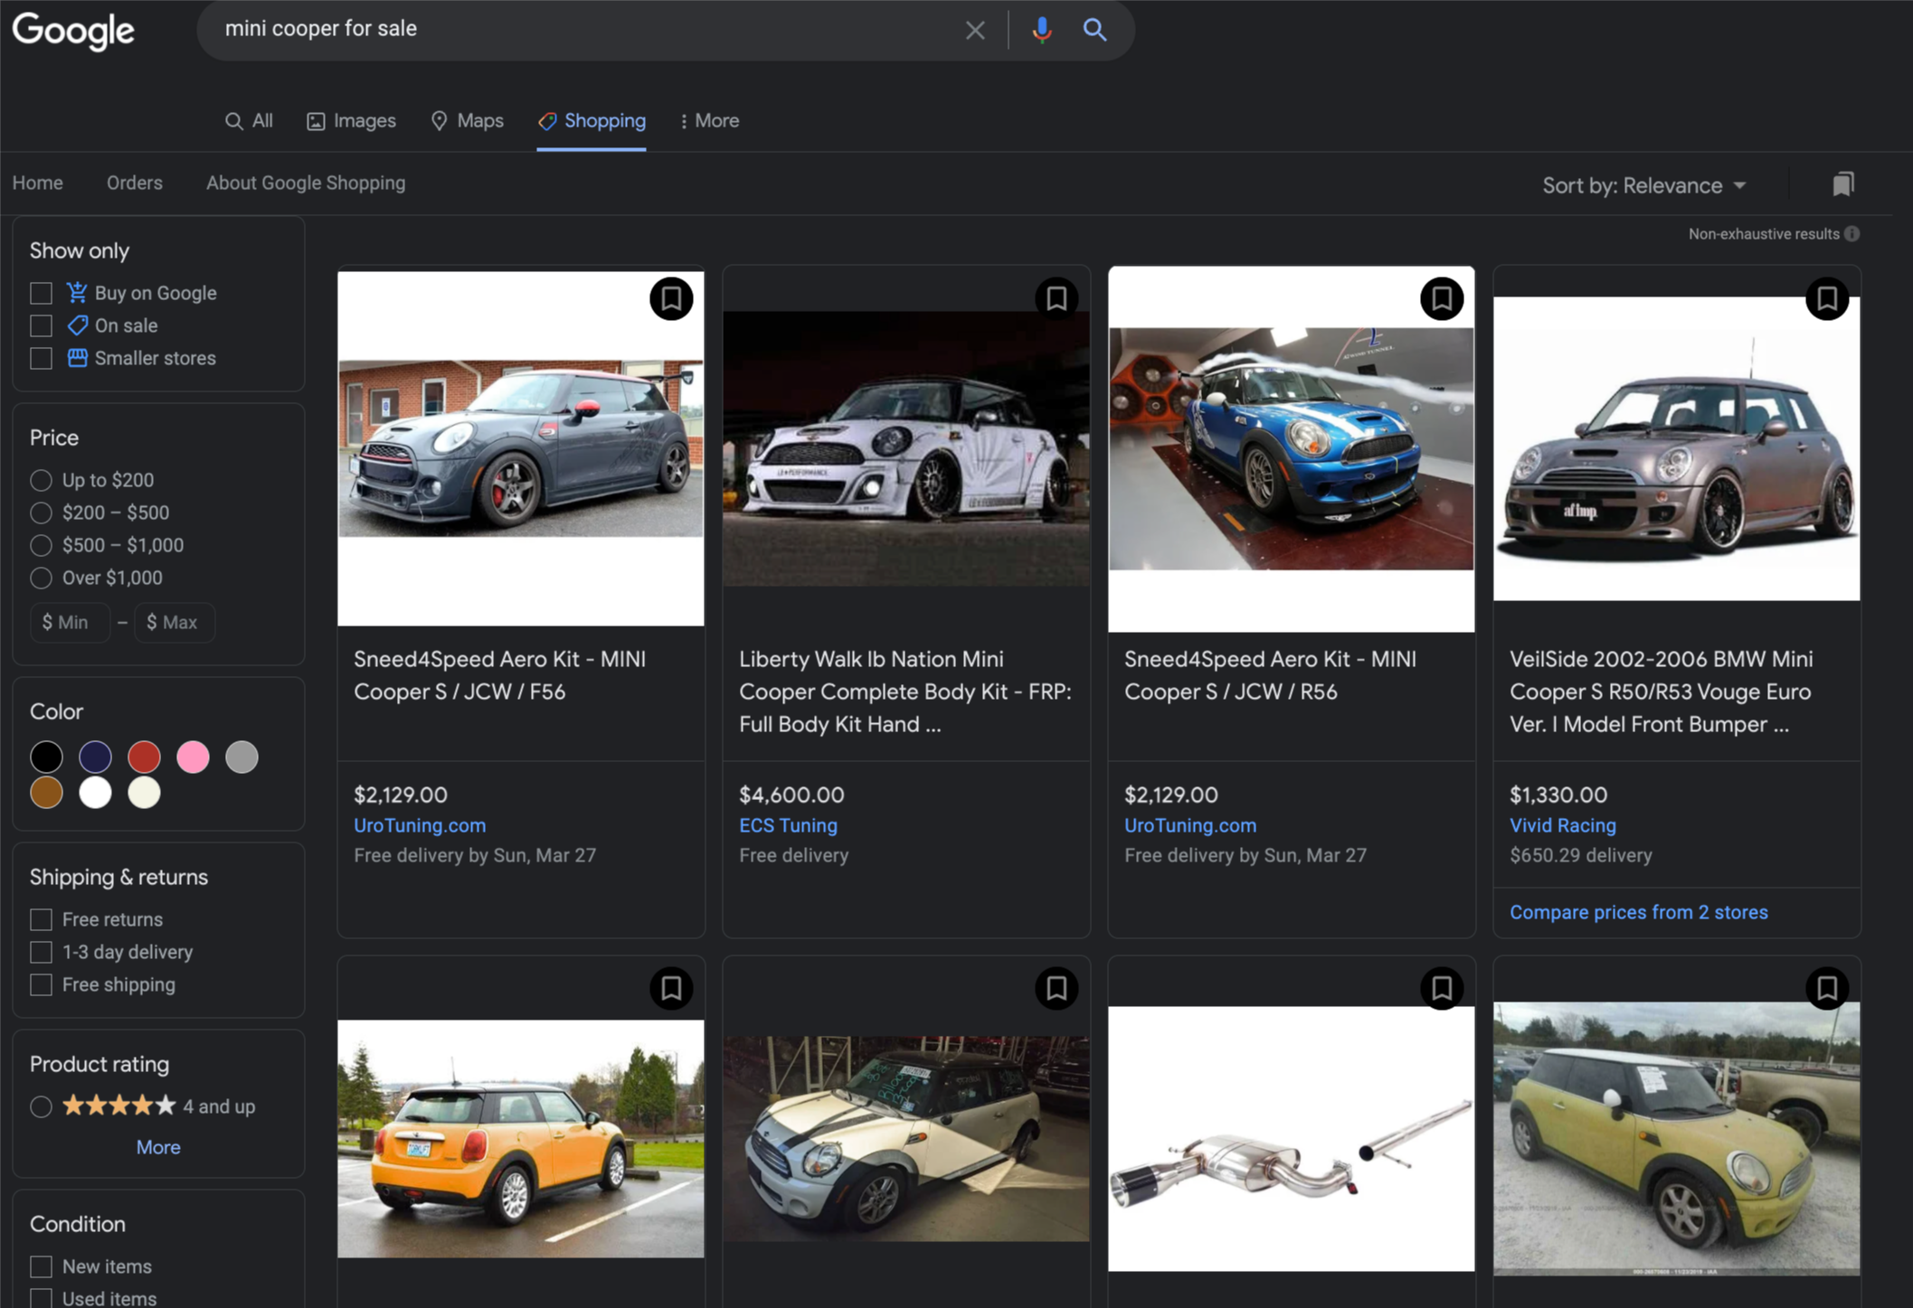Click the blue search magnifier icon
This screenshot has height=1308, width=1913.
(1094, 30)
